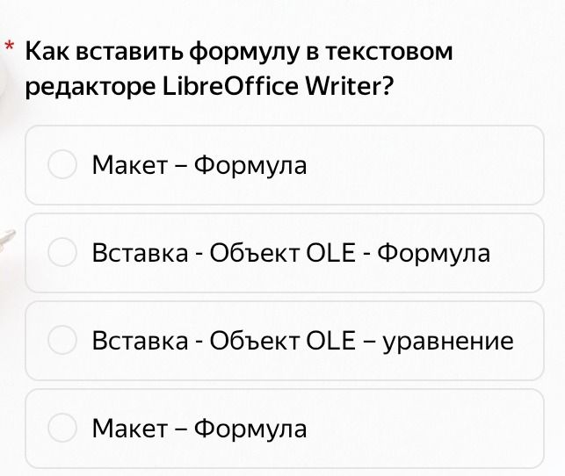Click the bottom "Макет – Формула" answer text

point(199,429)
